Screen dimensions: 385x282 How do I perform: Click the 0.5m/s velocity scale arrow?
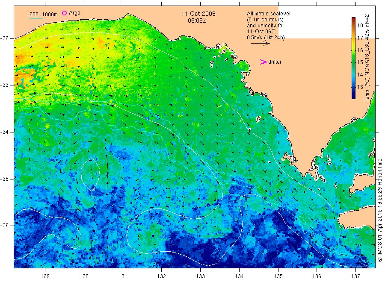tap(260, 44)
